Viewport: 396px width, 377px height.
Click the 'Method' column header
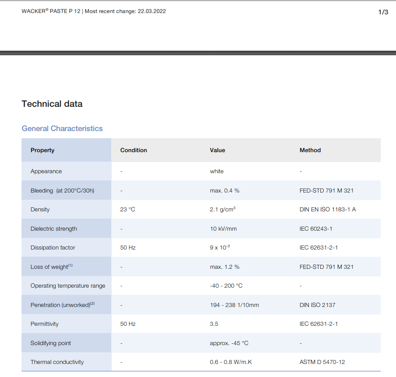(x=310, y=150)
